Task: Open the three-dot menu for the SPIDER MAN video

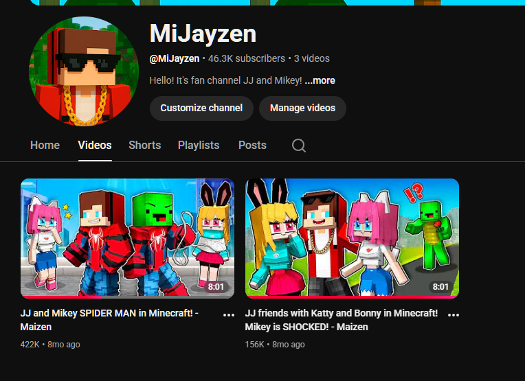Action: (229, 315)
